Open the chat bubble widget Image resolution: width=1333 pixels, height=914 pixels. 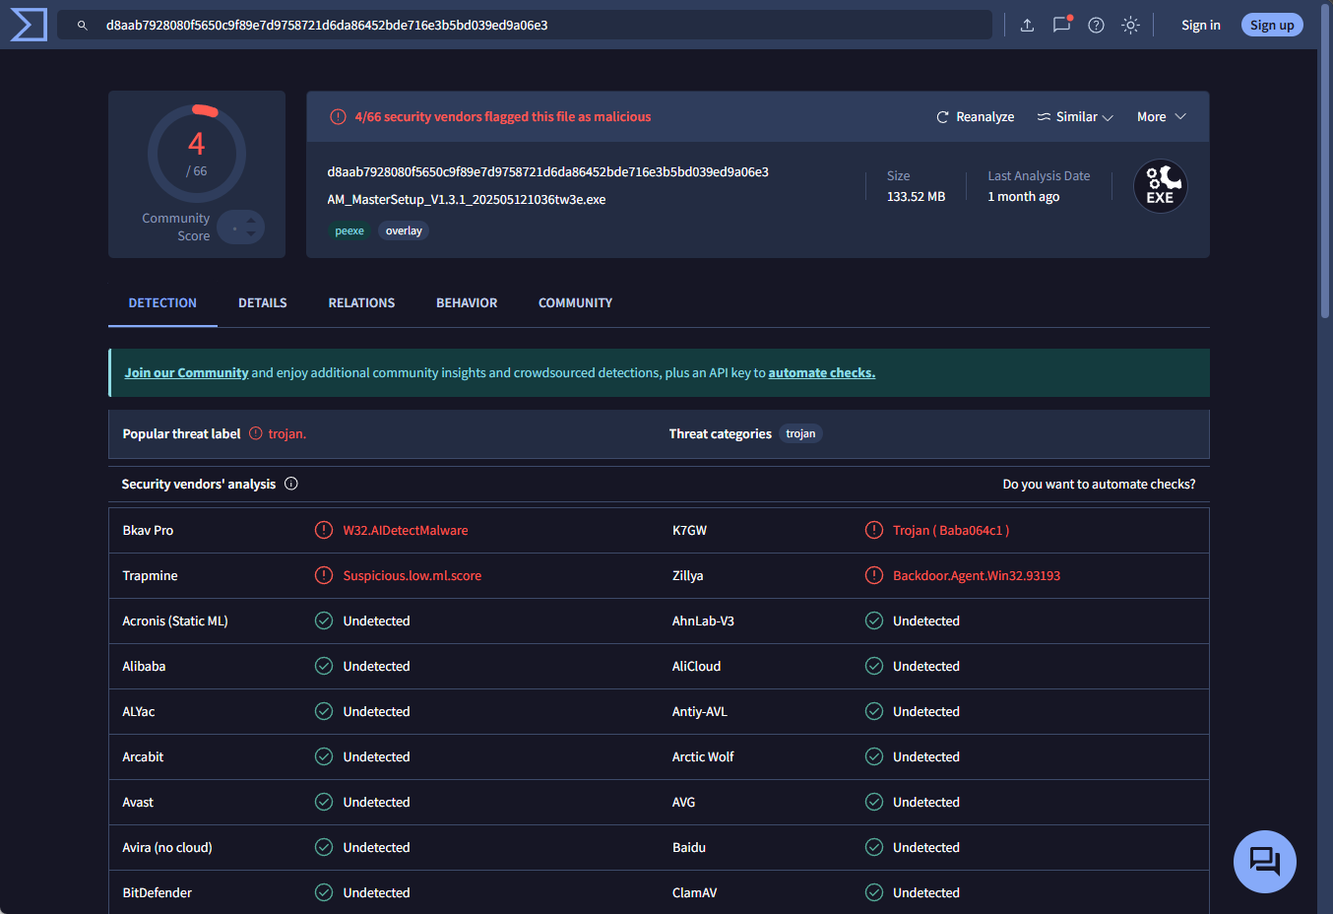point(1264,862)
